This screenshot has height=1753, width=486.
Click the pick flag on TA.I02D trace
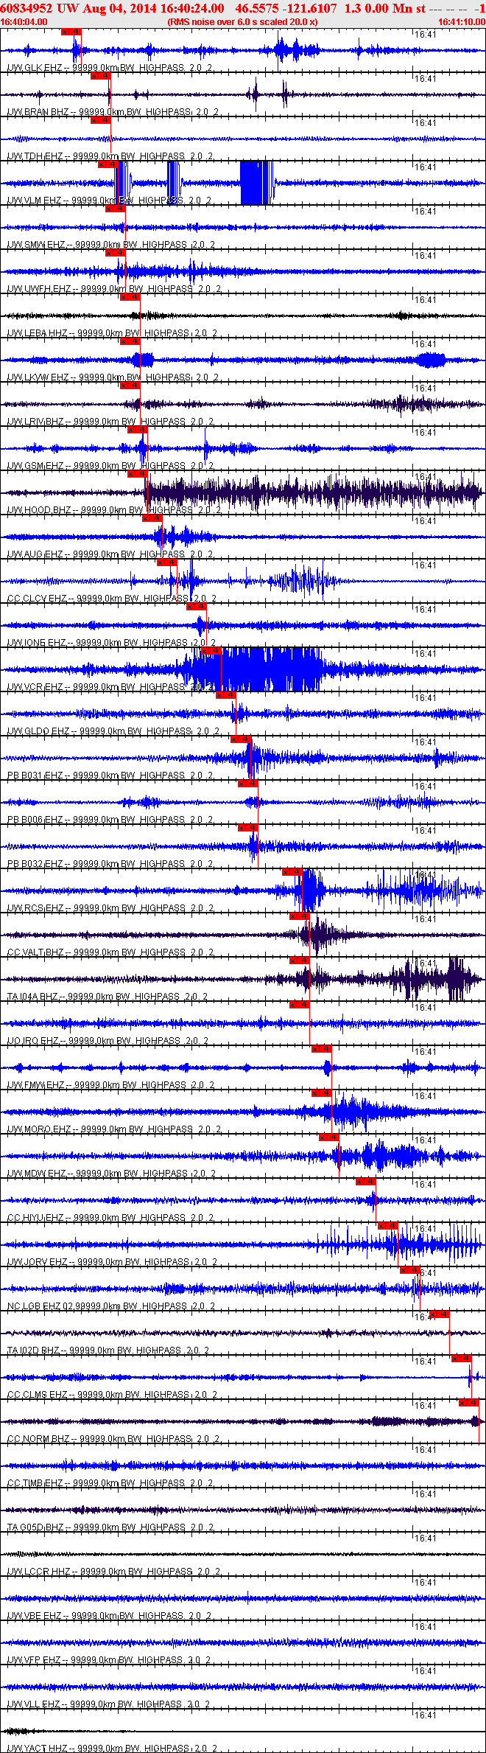coord(440,1314)
